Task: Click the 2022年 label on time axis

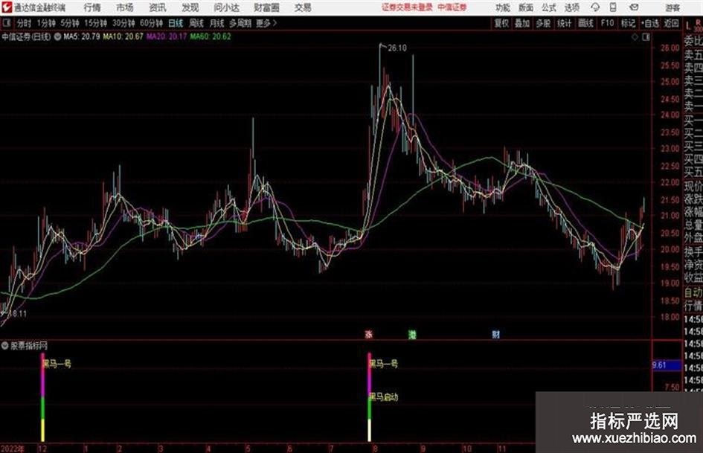Action: pos(12,449)
